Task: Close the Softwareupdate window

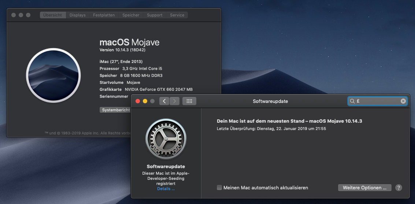Action: [x=138, y=101]
